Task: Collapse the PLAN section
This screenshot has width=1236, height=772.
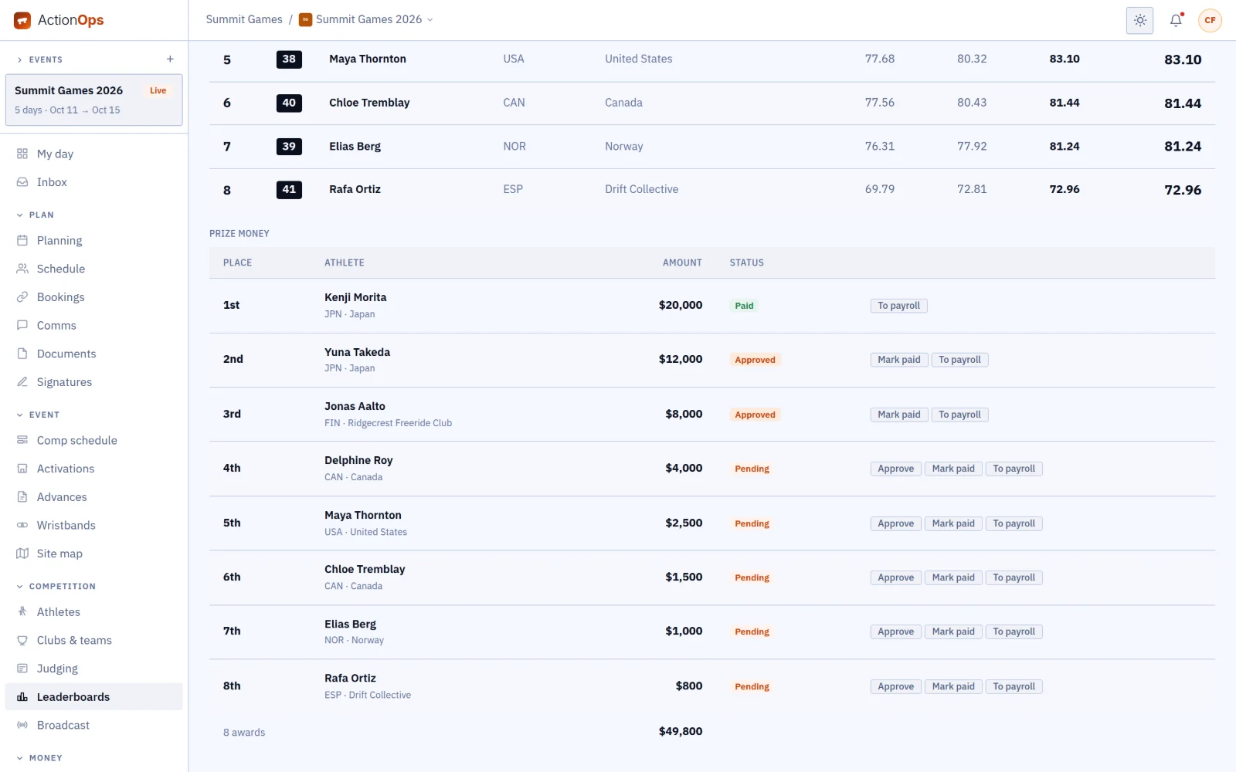Action: click(36, 215)
